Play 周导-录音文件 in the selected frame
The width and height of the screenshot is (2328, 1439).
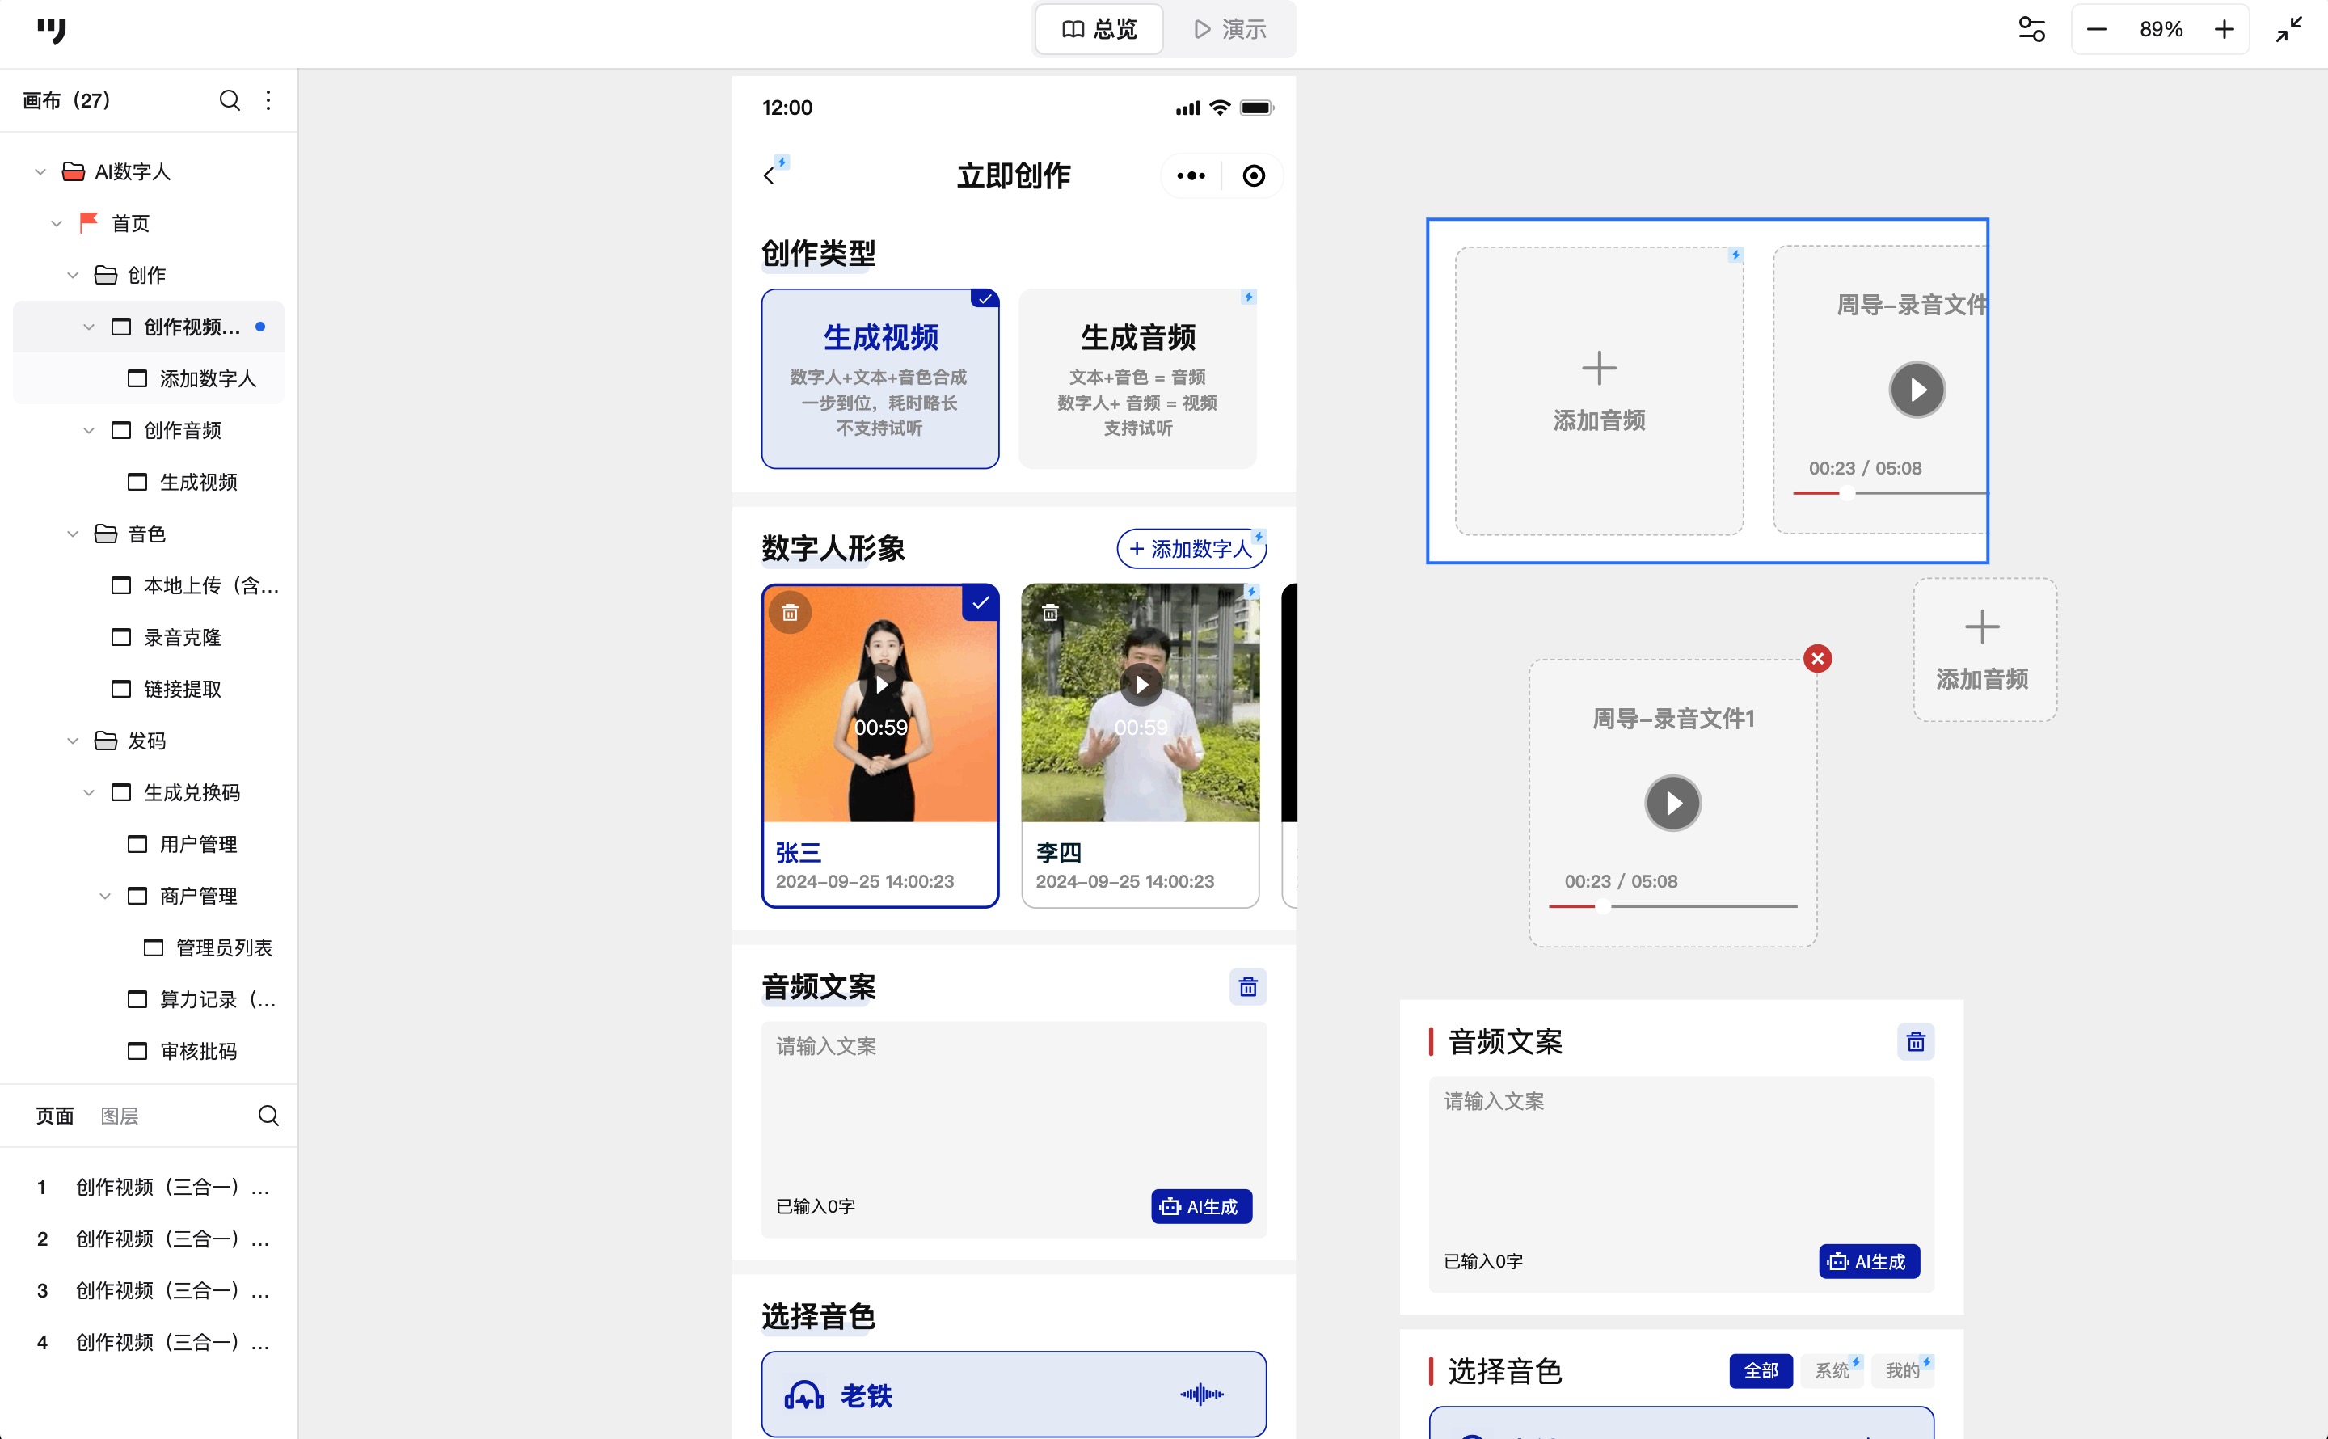tap(1916, 390)
